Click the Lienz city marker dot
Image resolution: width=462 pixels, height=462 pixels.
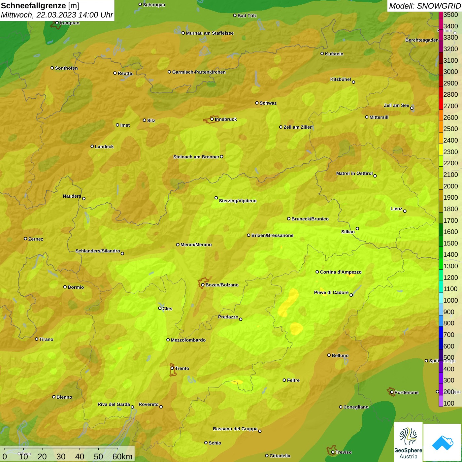click(405, 211)
